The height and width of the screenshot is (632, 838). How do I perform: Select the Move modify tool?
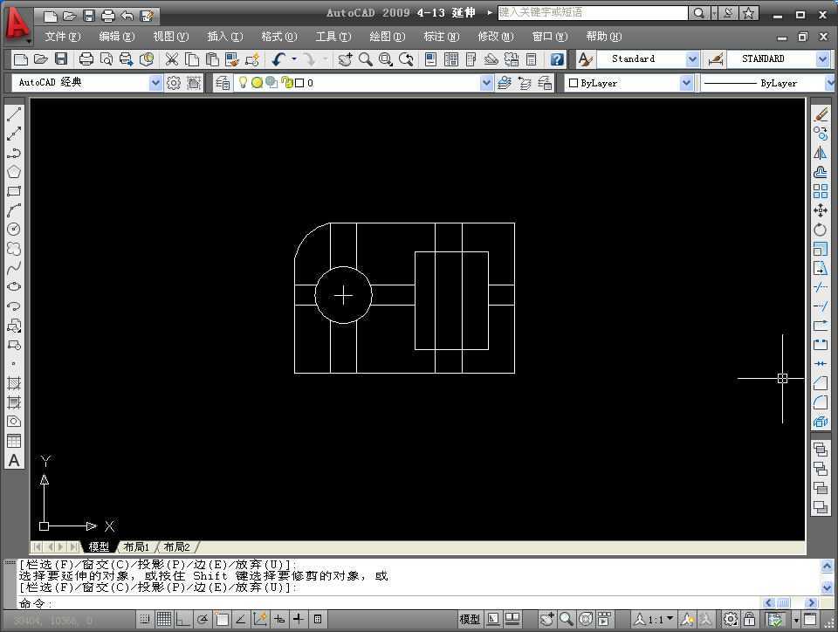coord(821,210)
